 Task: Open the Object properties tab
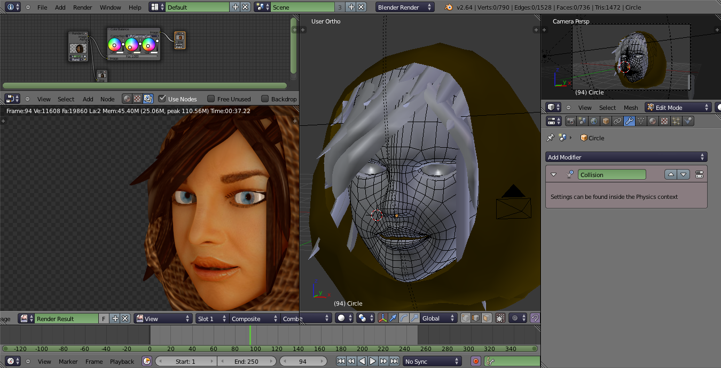coord(606,121)
